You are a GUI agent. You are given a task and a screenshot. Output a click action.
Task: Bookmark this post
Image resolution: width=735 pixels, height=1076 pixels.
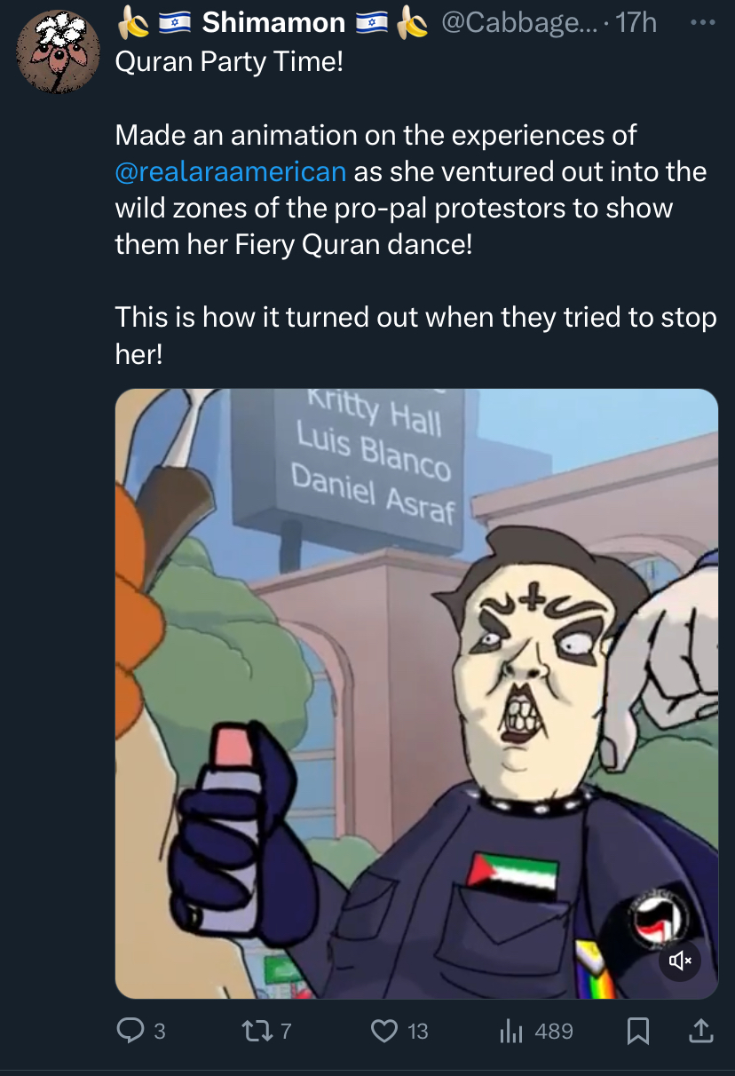637,1031
